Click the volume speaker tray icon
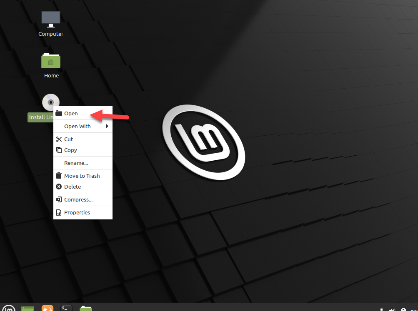Viewport: 418px width, 311px height. [392, 309]
